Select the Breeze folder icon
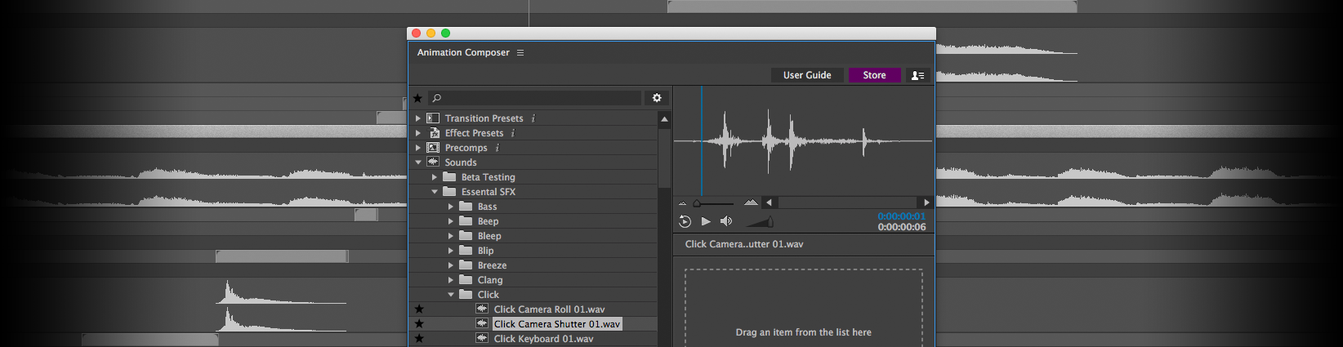The height and width of the screenshot is (347, 1343). click(x=466, y=265)
